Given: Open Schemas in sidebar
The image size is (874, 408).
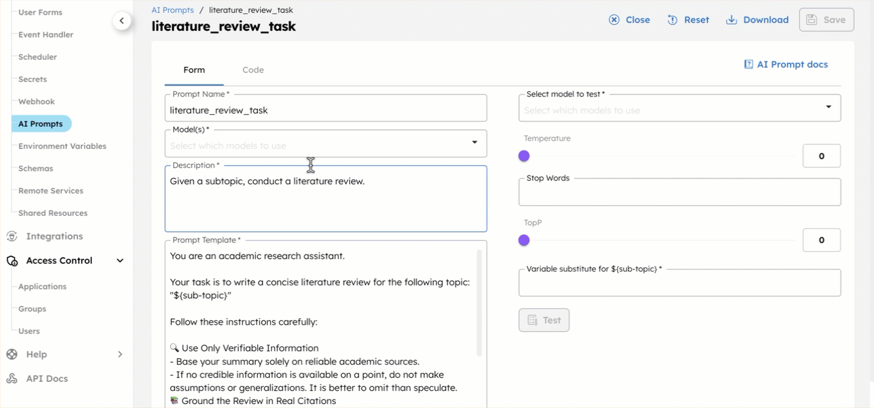Looking at the screenshot, I should click(36, 169).
